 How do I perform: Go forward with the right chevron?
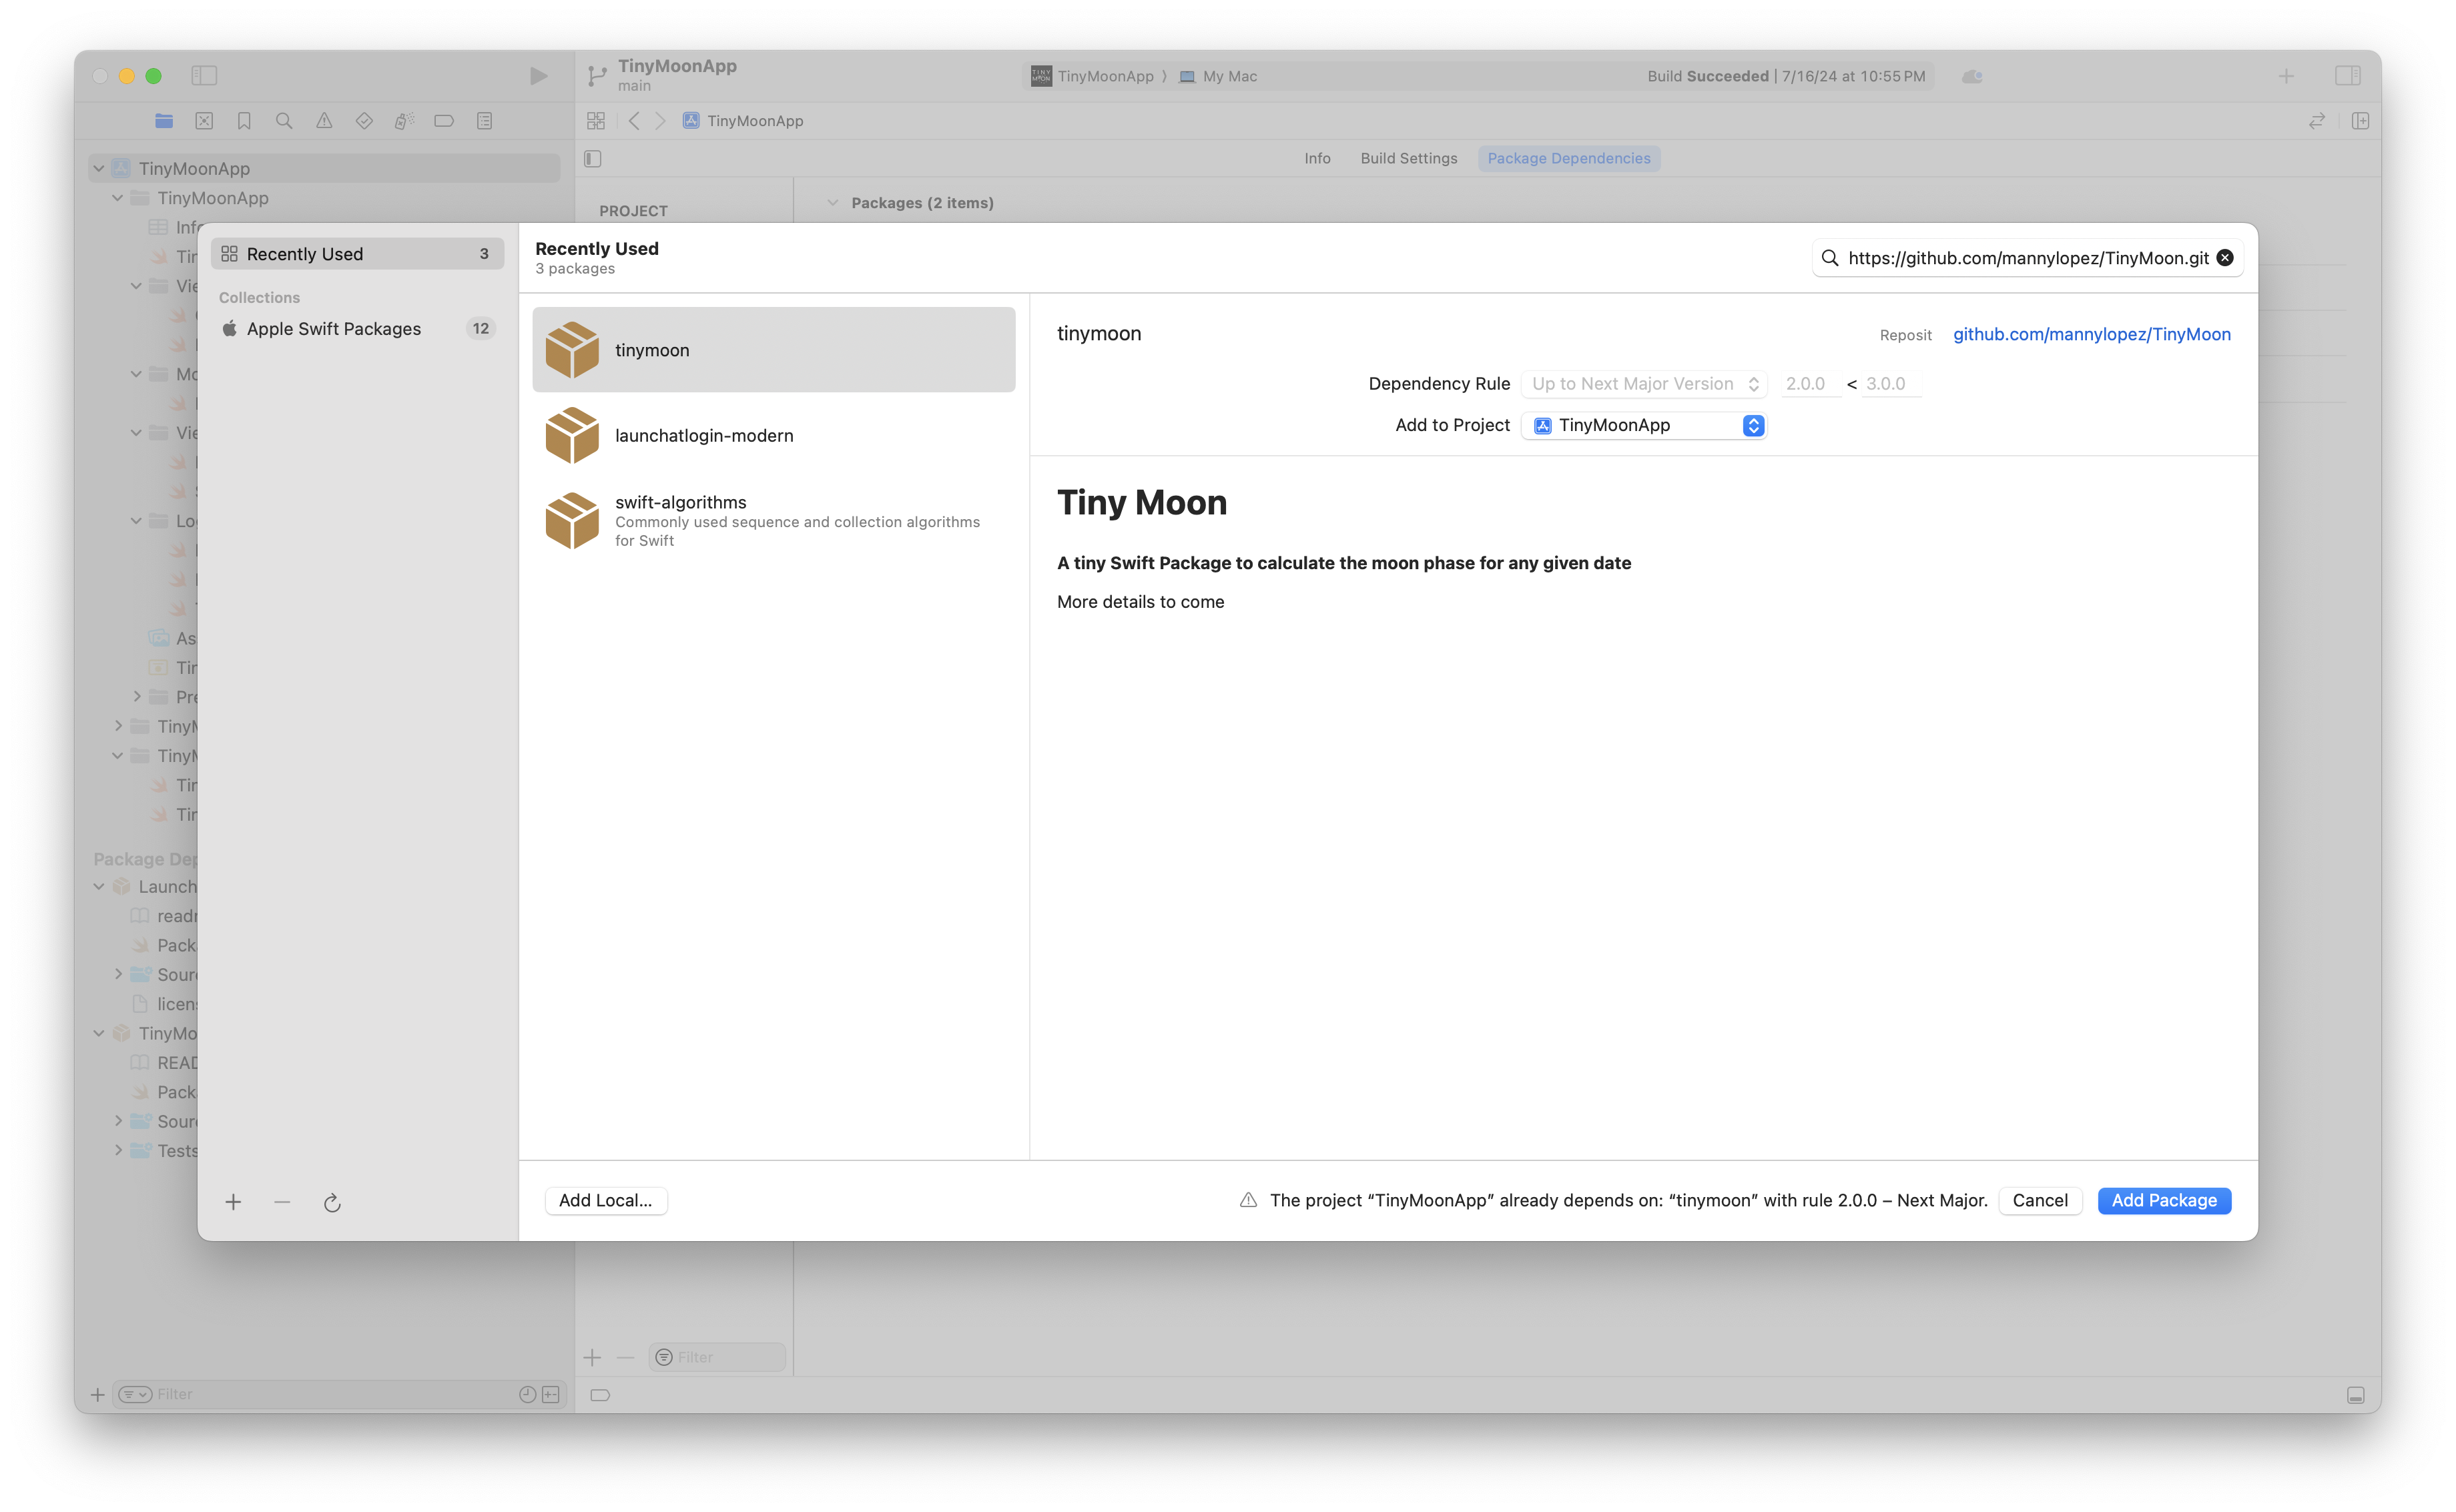(660, 121)
